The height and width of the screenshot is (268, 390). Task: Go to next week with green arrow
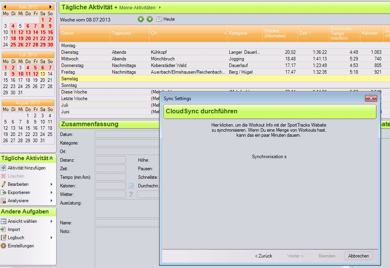click(149, 19)
